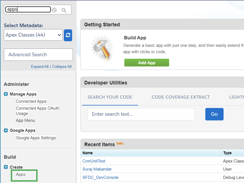Open Apps under the Create section
Viewport: 244px width, 183px height.
21,174
